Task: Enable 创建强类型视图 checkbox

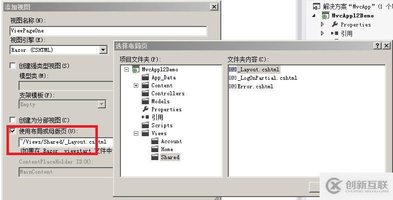Action: [x=12, y=65]
